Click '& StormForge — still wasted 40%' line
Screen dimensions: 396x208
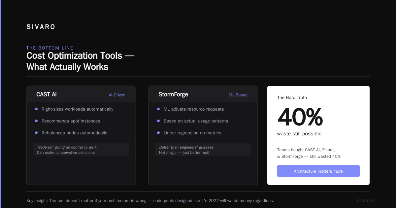coord(309,156)
